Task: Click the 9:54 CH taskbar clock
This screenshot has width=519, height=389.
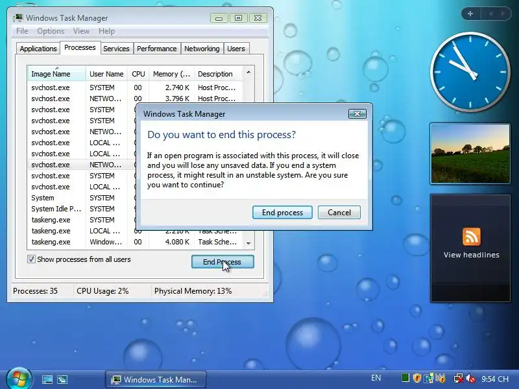Action: (x=495, y=379)
